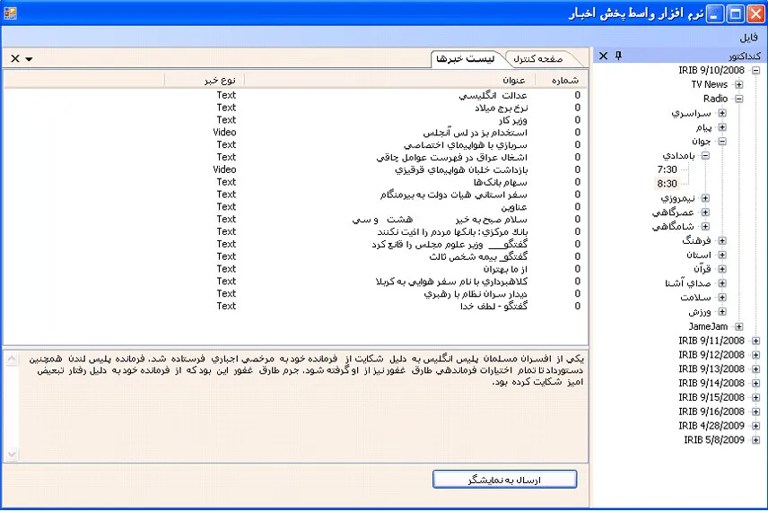Expand the IRIB 9/11/2008 node

click(x=755, y=341)
